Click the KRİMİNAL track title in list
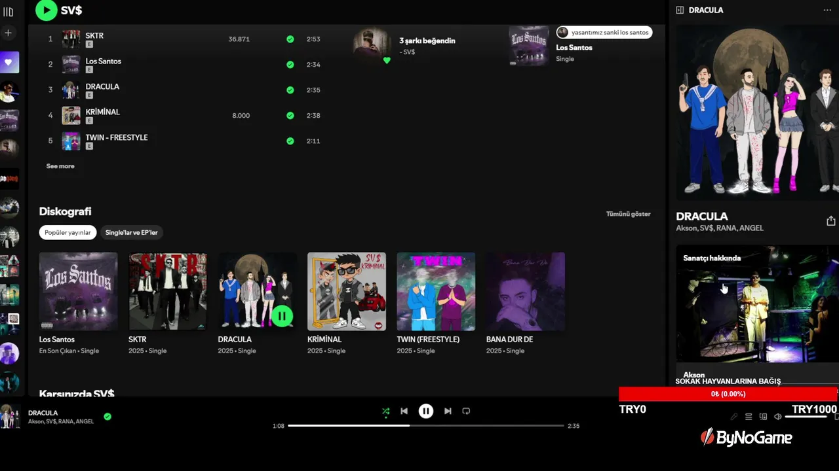 [103, 112]
